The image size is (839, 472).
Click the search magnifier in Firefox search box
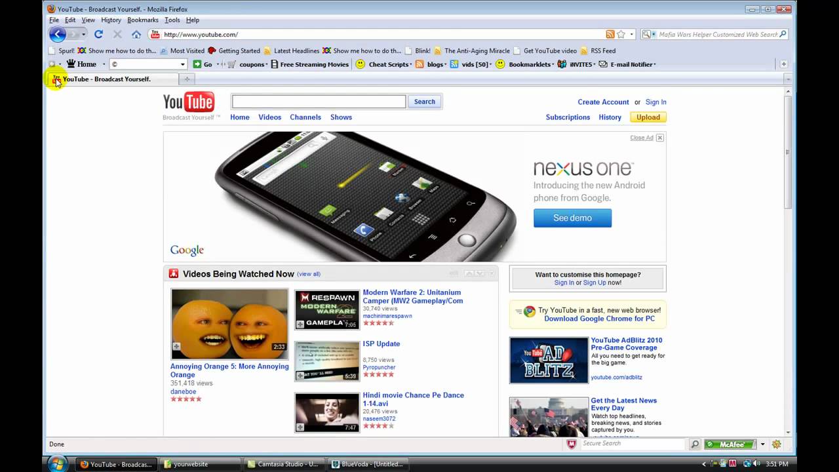(x=783, y=34)
